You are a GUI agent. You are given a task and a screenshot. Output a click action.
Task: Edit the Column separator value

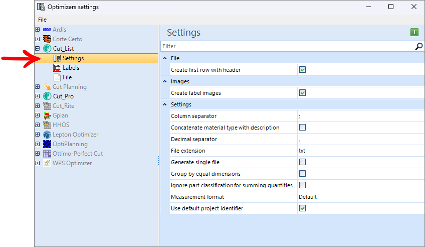361,116
